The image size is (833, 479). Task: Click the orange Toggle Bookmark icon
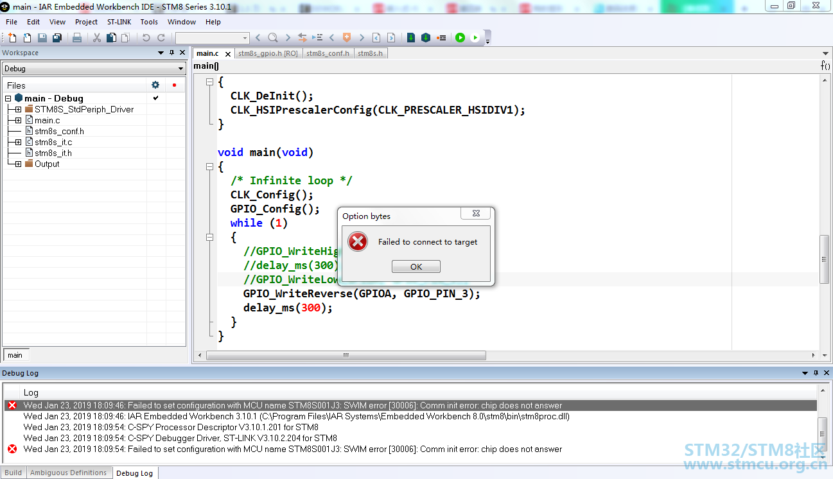(x=347, y=38)
